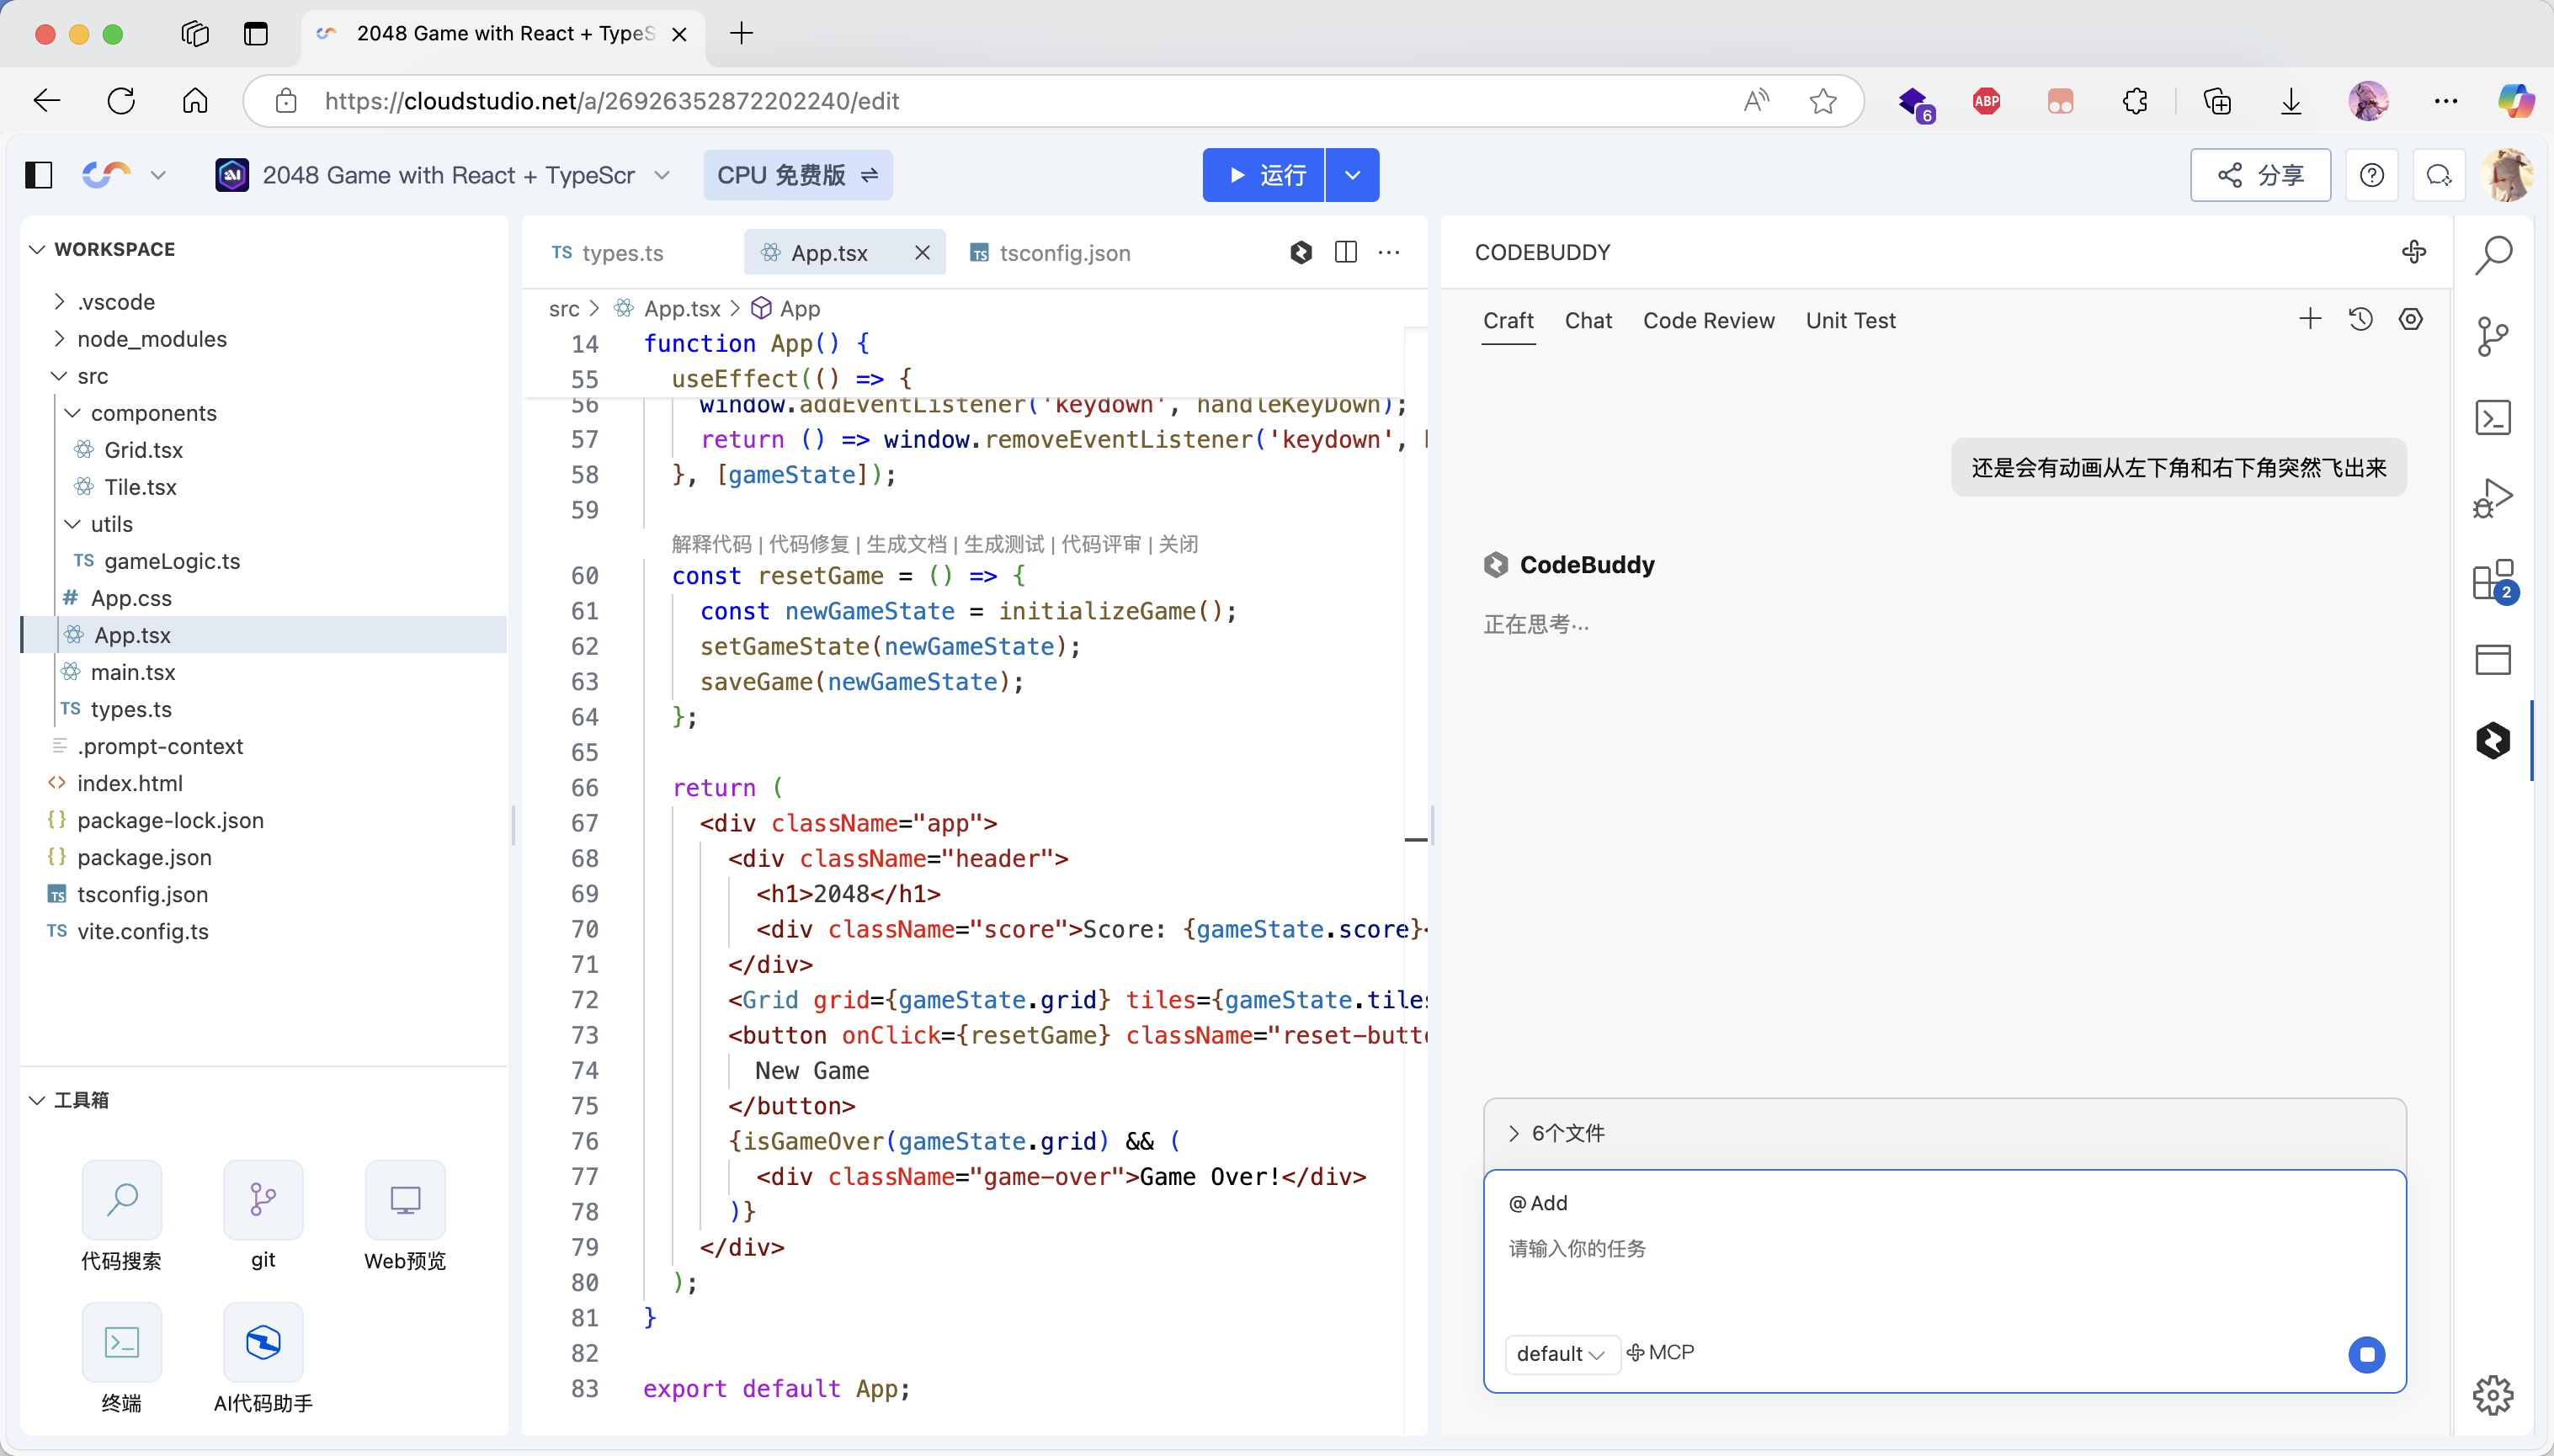Expand the 6个文件 file list

tap(1557, 1133)
